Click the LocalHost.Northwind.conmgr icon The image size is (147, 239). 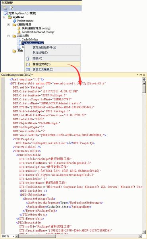(x=19, y=32)
